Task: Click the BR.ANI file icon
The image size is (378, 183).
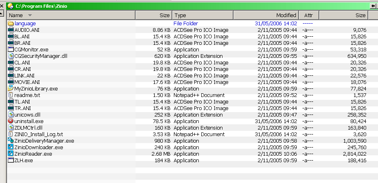Action: [x=11, y=43]
